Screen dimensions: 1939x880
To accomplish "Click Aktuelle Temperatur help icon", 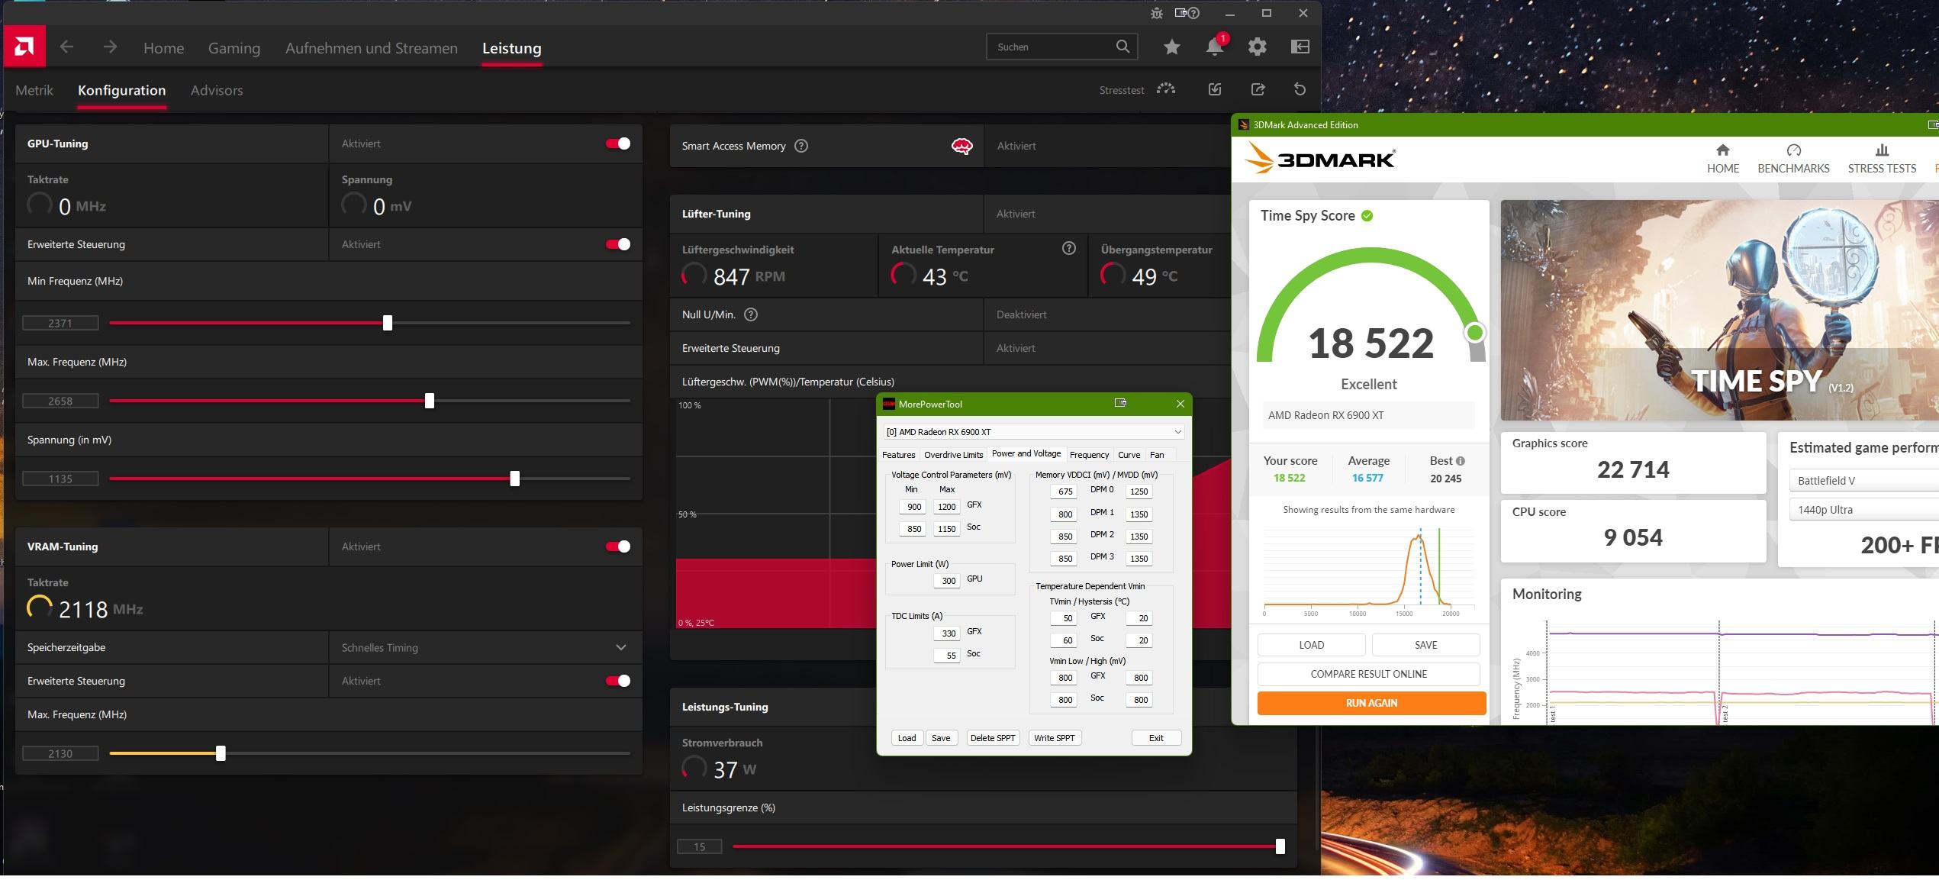I will (1069, 248).
